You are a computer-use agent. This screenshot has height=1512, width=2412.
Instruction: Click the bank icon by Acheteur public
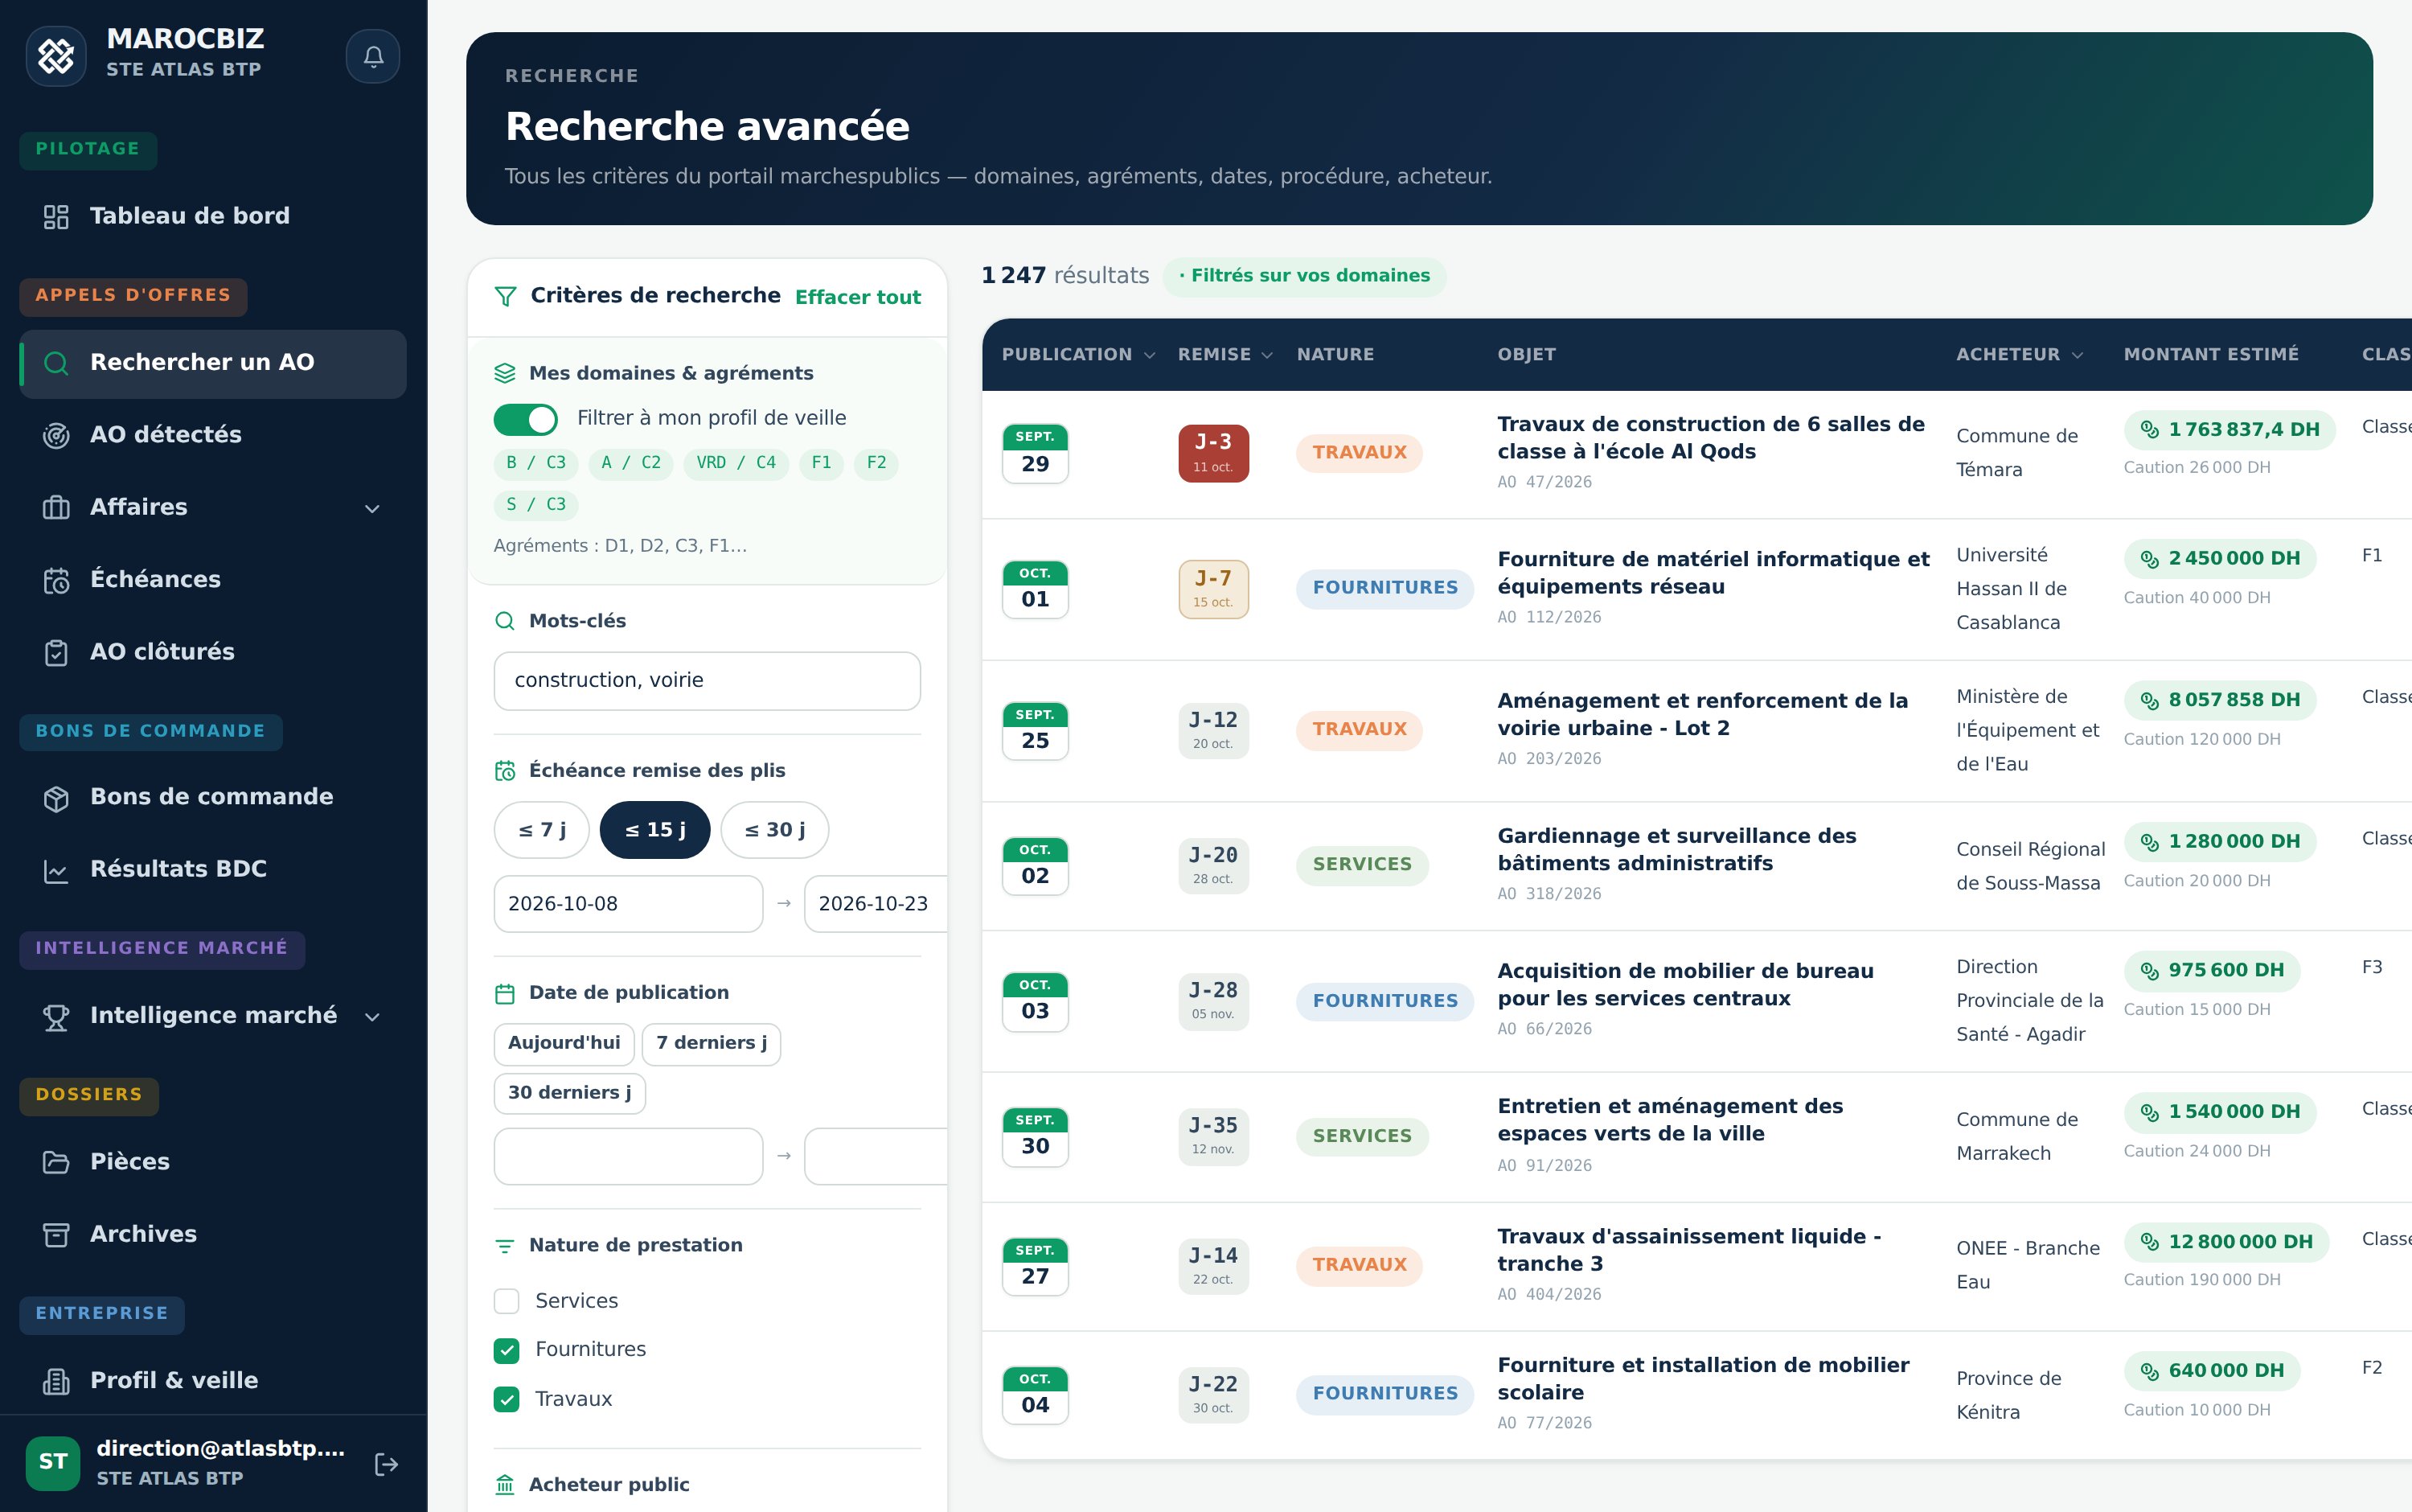[505, 1485]
